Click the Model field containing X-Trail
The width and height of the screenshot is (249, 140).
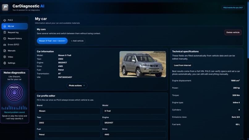pyautogui.click(x=134, y=111)
